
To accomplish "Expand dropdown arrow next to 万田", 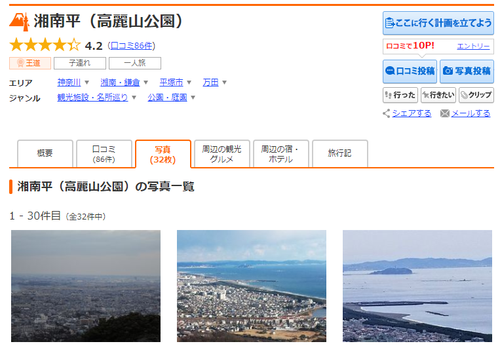I will [225, 83].
